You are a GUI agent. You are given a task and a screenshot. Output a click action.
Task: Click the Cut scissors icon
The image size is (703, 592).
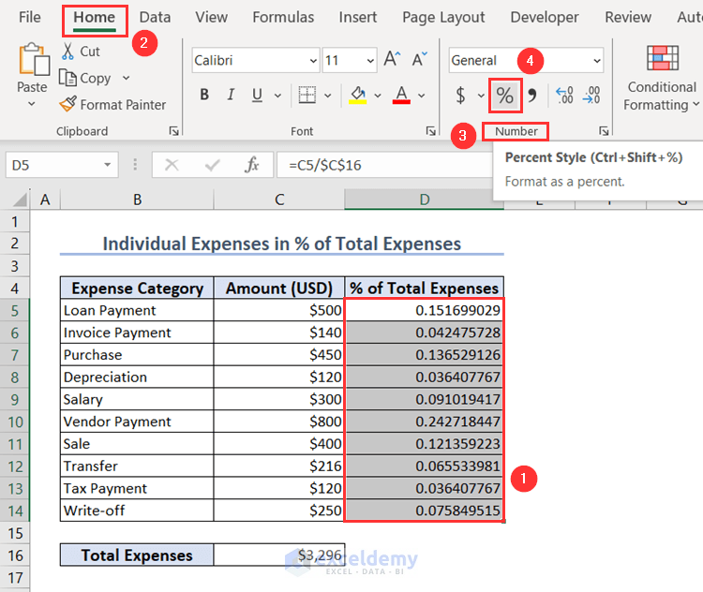click(67, 52)
